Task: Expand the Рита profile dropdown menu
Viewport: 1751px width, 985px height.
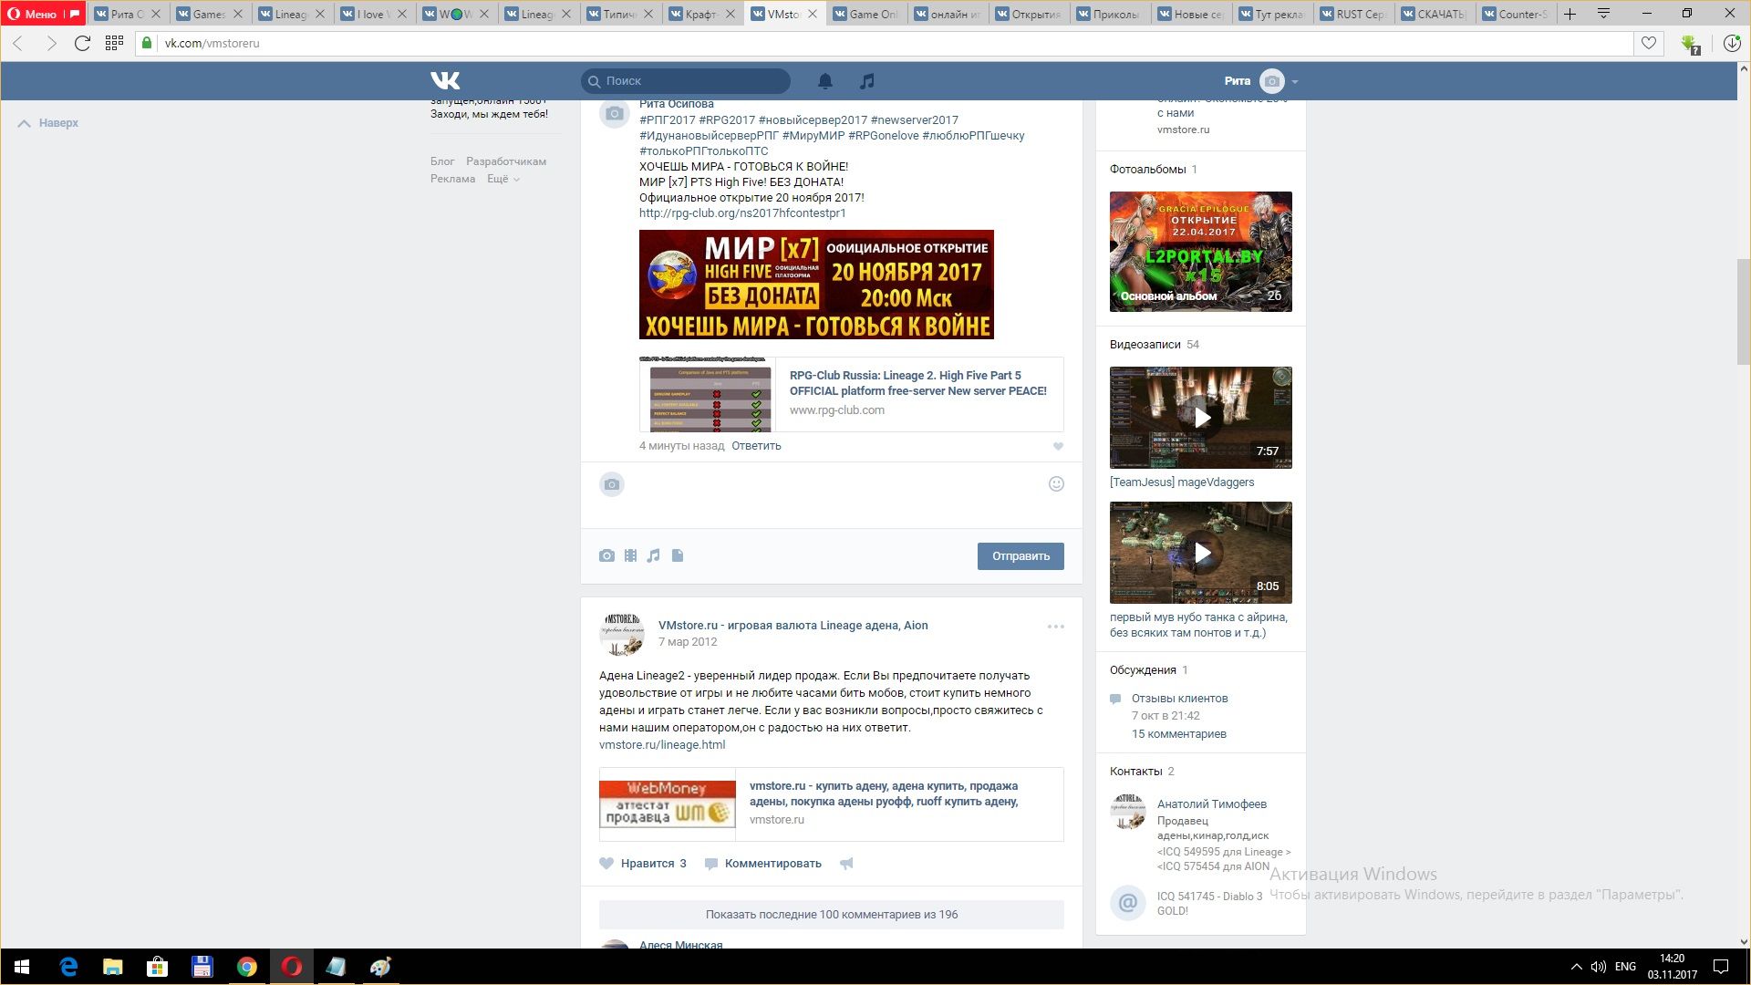Action: point(1294,82)
